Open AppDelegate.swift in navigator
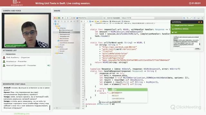This screenshot has width=206, height=115. [64, 34]
